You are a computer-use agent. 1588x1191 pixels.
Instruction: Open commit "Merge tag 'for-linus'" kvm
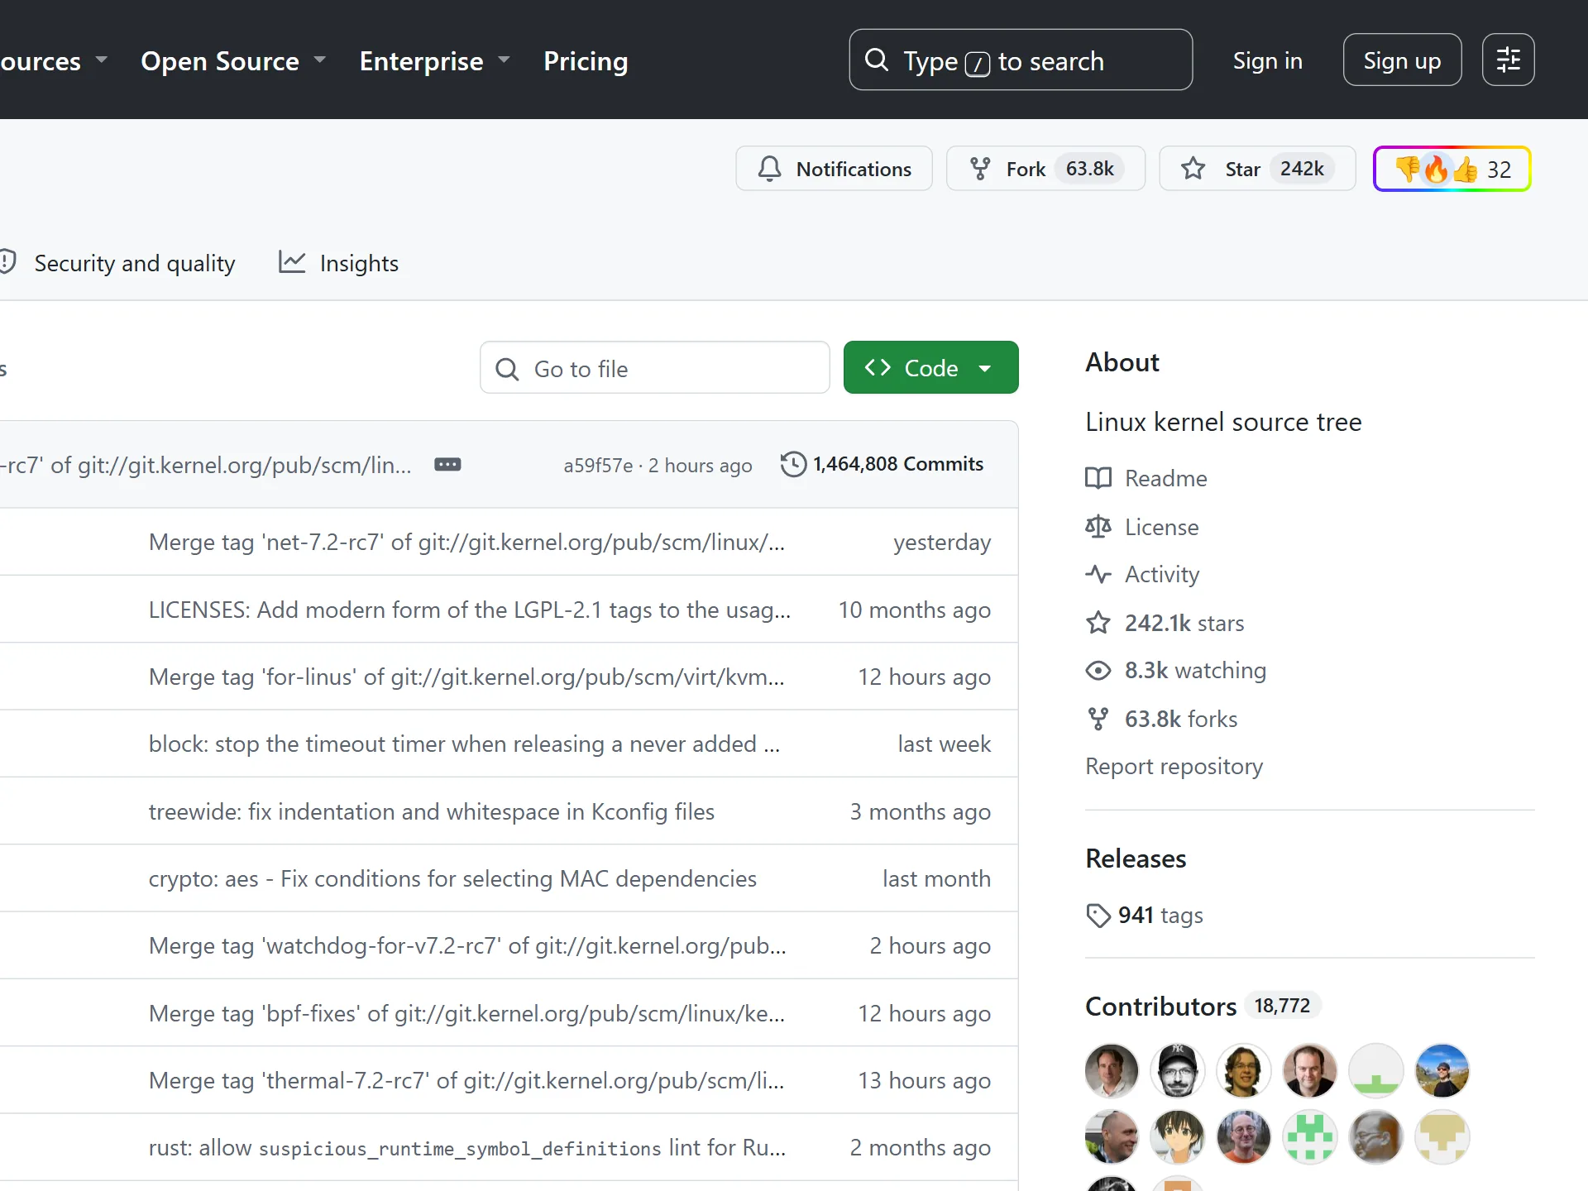click(x=466, y=677)
